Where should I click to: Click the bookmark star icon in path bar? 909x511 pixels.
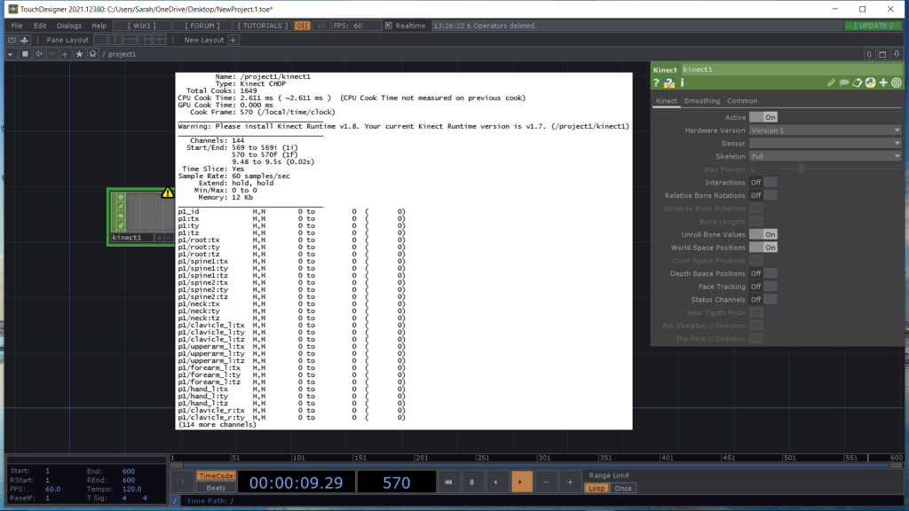coord(79,54)
